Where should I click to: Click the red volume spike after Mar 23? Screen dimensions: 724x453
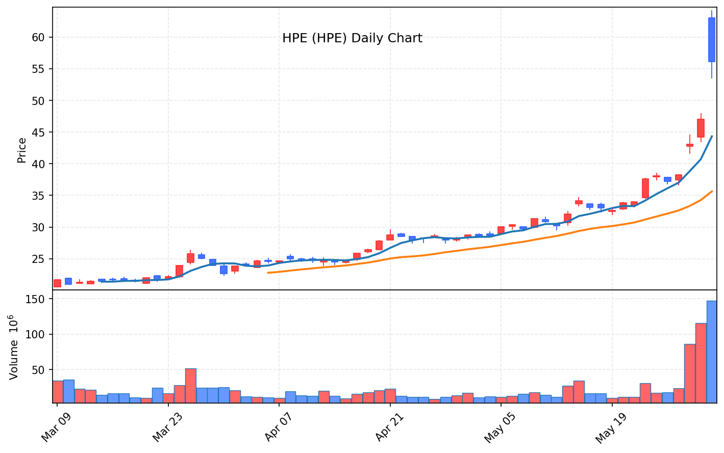point(190,386)
